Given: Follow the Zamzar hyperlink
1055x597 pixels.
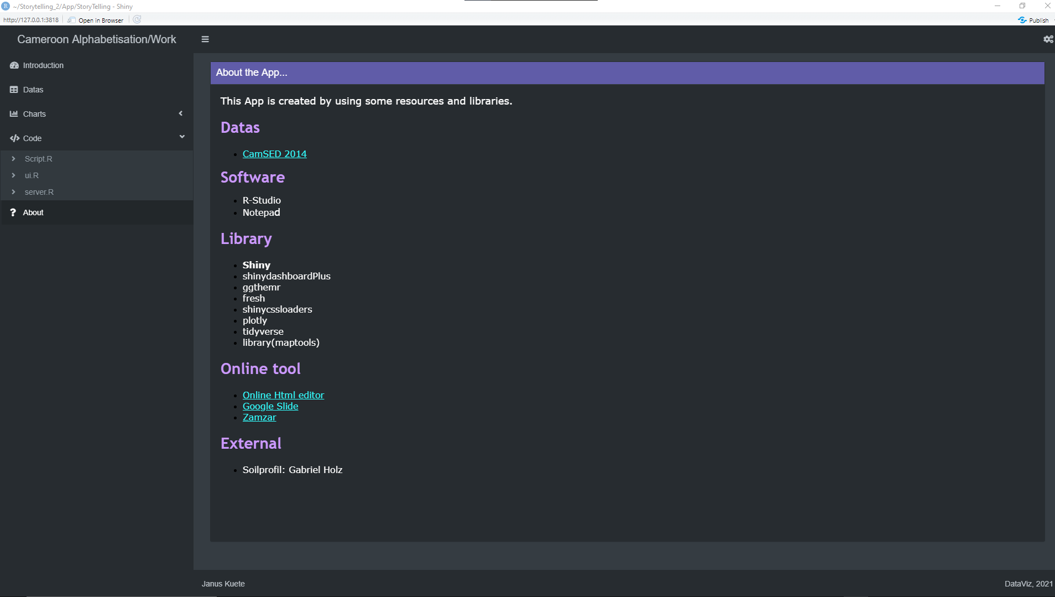Looking at the screenshot, I should [259, 417].
